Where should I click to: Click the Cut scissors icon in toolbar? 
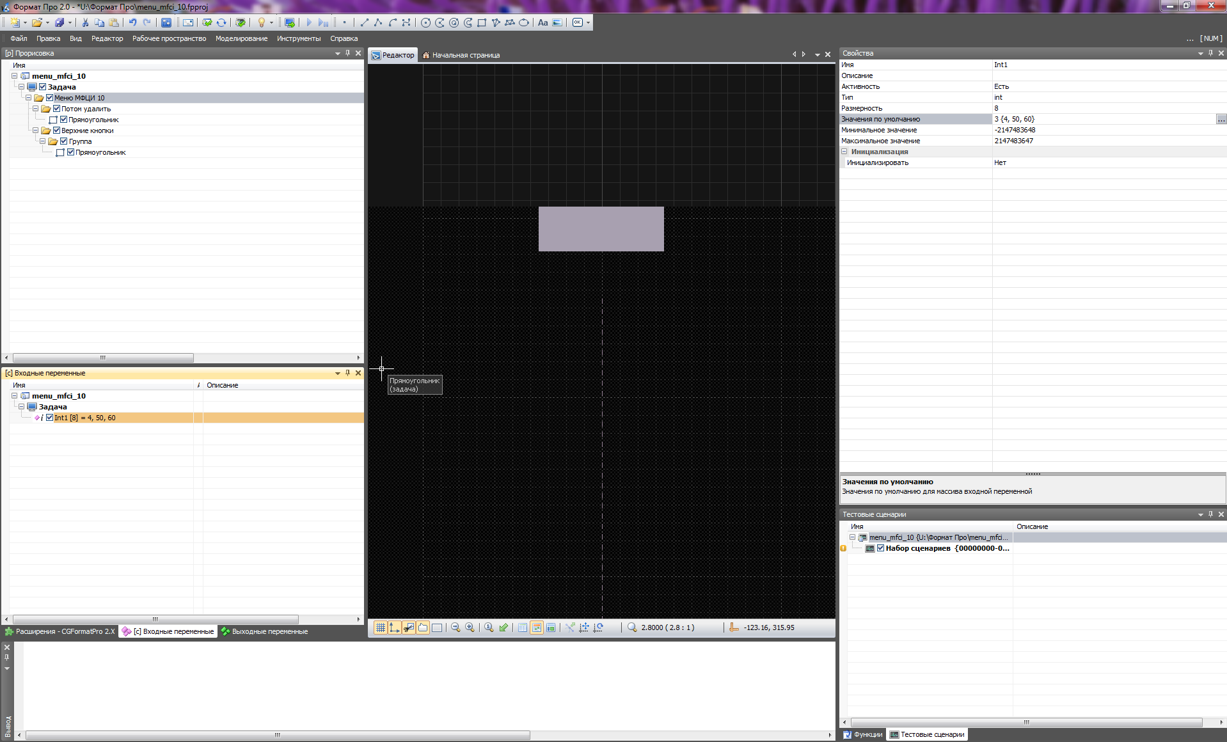[85, 22]
